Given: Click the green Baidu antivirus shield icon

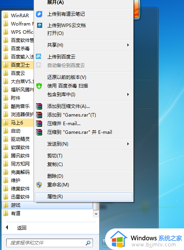Looking at the screenshot, I should (39, 86).
